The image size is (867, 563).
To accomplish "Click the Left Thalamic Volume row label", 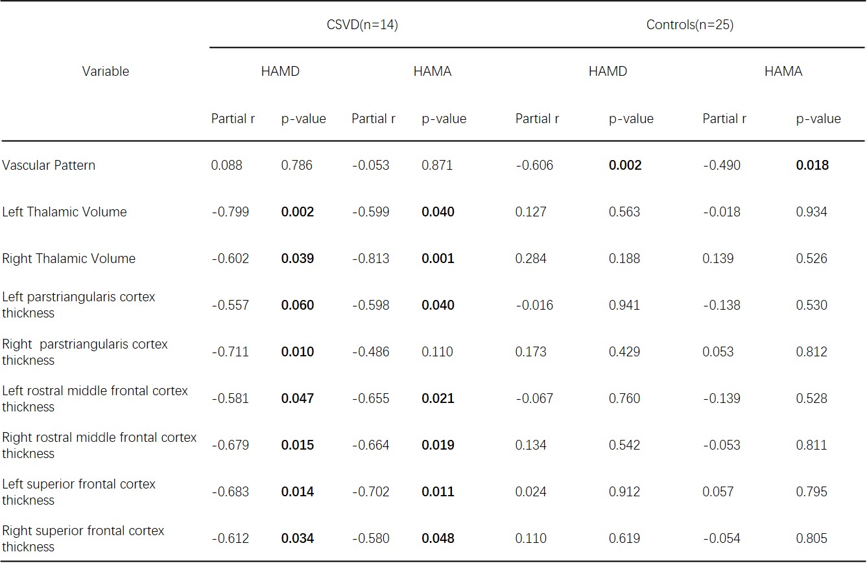I will point(64,212).
